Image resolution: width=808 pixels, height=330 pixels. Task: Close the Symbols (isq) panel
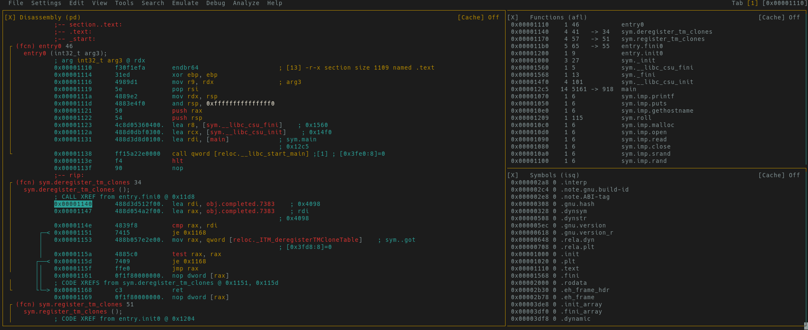click(x=512, y=175)
